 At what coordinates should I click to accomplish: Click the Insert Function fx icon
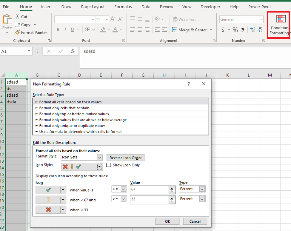click(73, 51)
